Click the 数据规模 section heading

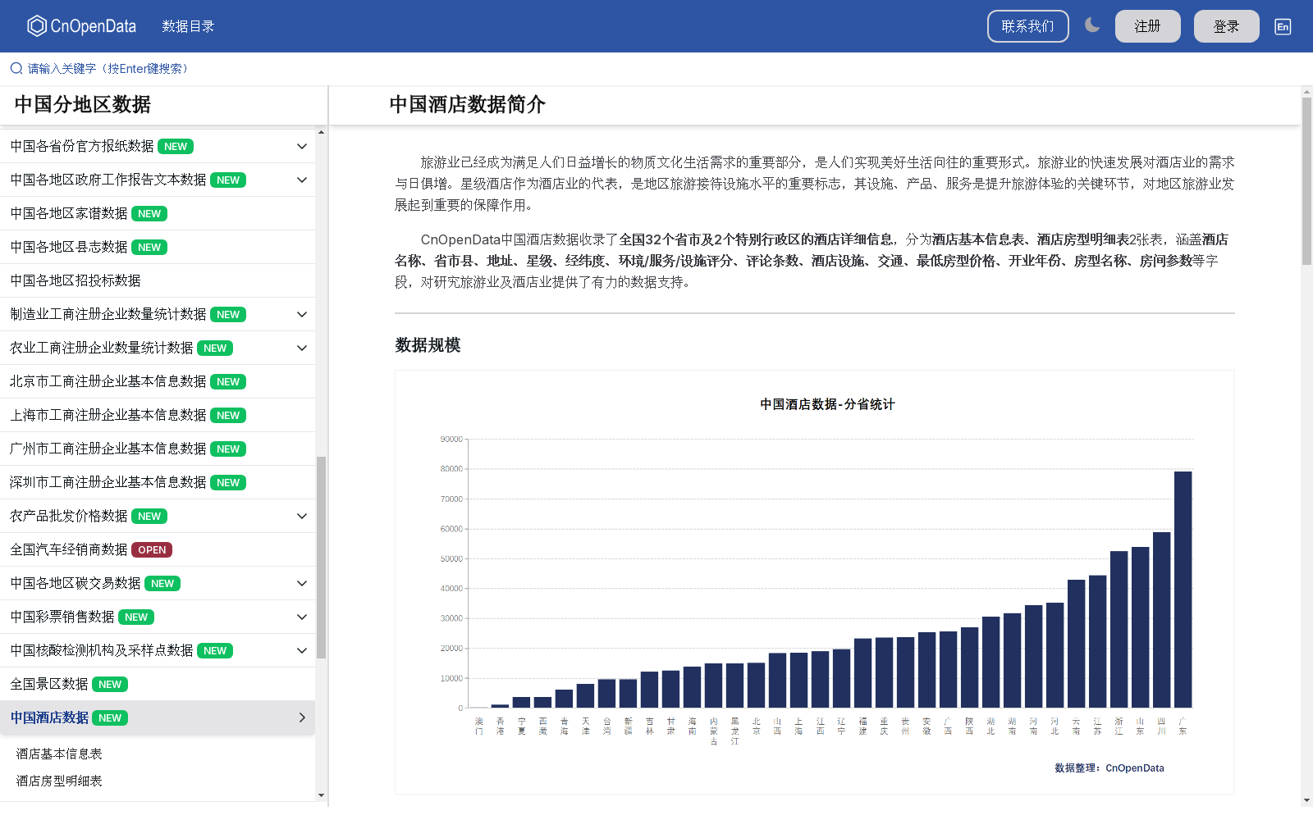click(x=428, y=345)
